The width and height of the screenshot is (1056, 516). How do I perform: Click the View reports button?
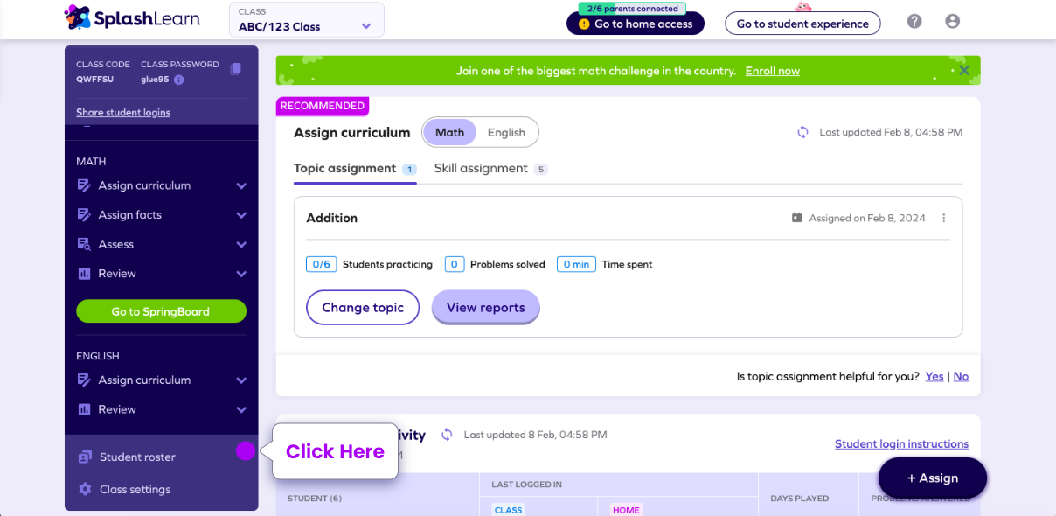(x=485, y=307)
